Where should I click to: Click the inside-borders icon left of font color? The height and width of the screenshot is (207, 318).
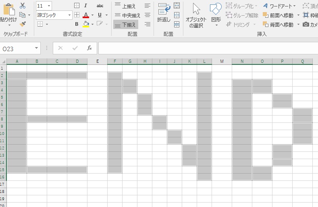point(77,15)
